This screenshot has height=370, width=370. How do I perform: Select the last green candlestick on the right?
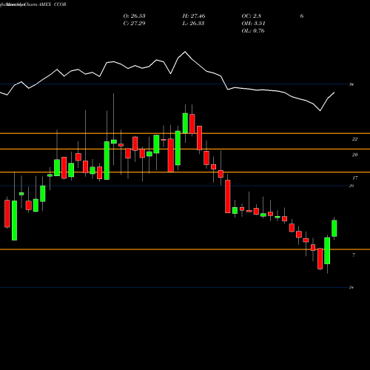[334, 228]
